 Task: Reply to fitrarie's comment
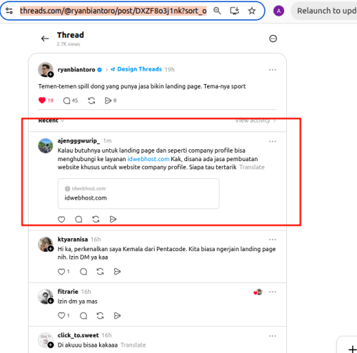pos(84,315)
